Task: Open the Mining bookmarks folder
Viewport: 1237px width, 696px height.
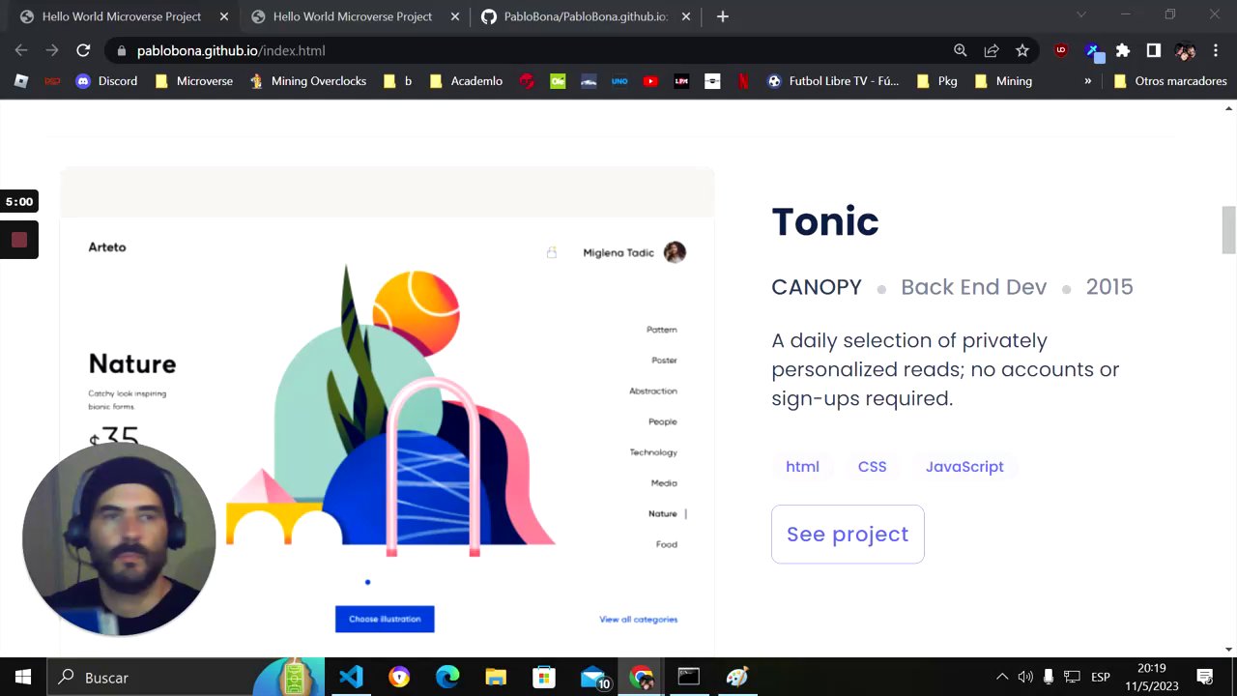Action: (x=1003, y=81)
